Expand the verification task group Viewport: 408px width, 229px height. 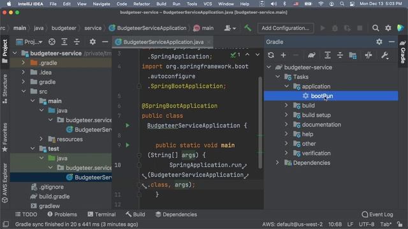coord(286,153)
